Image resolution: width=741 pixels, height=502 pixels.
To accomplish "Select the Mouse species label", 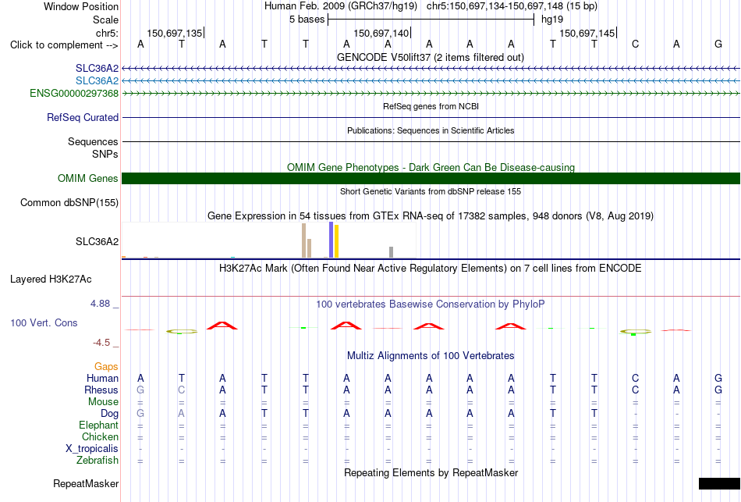I will point(103,402).
